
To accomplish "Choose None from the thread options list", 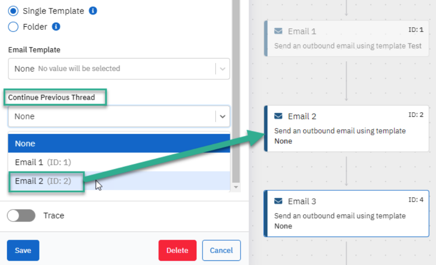I will [119, 143].
